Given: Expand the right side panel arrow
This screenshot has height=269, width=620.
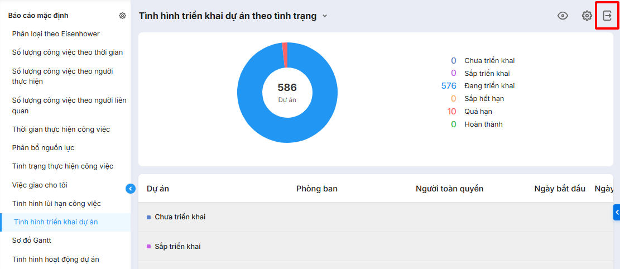Looking at the screenshot, I should [x=617, y=212].
